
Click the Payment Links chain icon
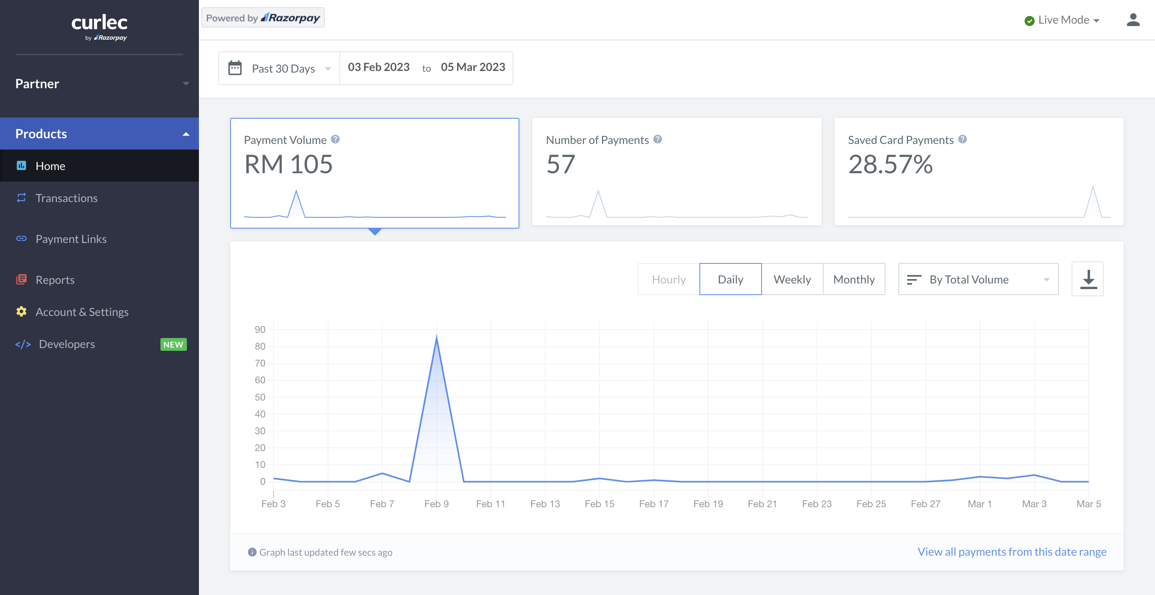pyautogui.click(x=21, y=239)
